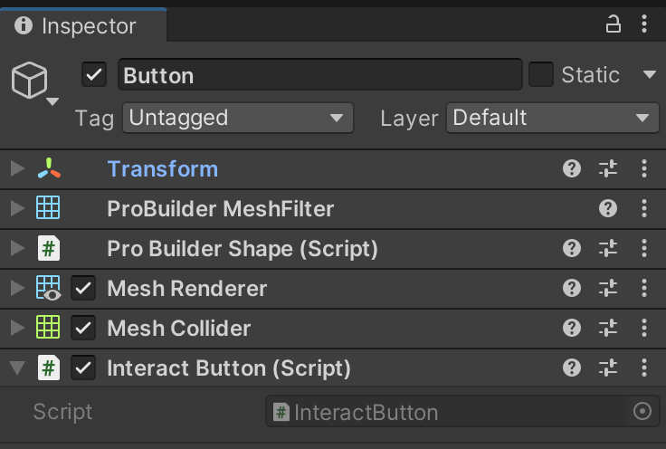Click the Button name input field
The width and height of the screenshot is (666, 449).
click(x=319, y=75)
